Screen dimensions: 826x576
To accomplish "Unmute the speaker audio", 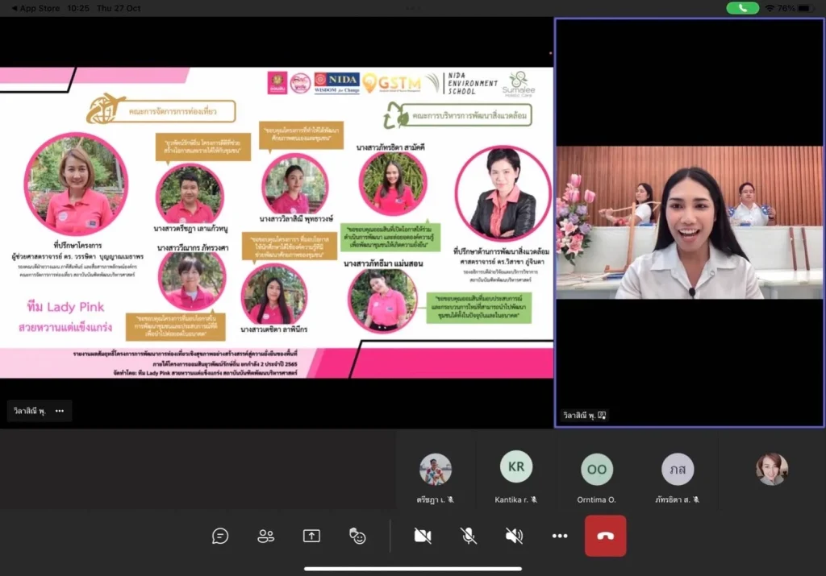I will pos(514,536).
